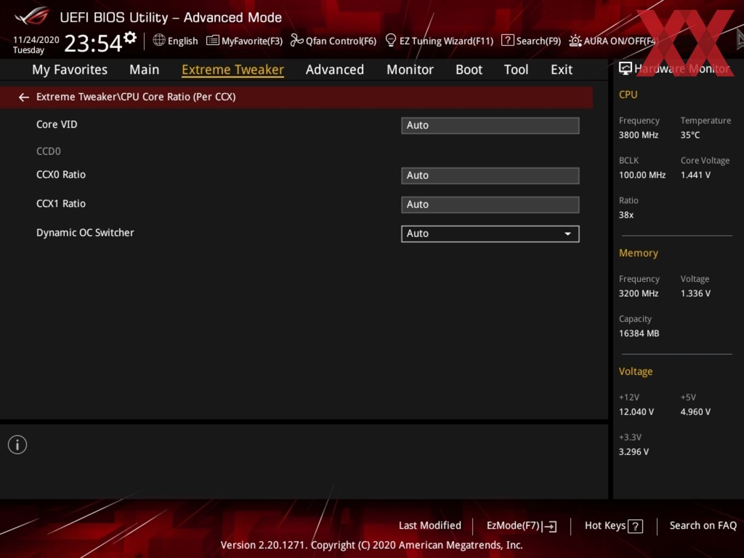
Task: Go to the Boot tab
Action: pyautogui.click(x=469, y=69)
